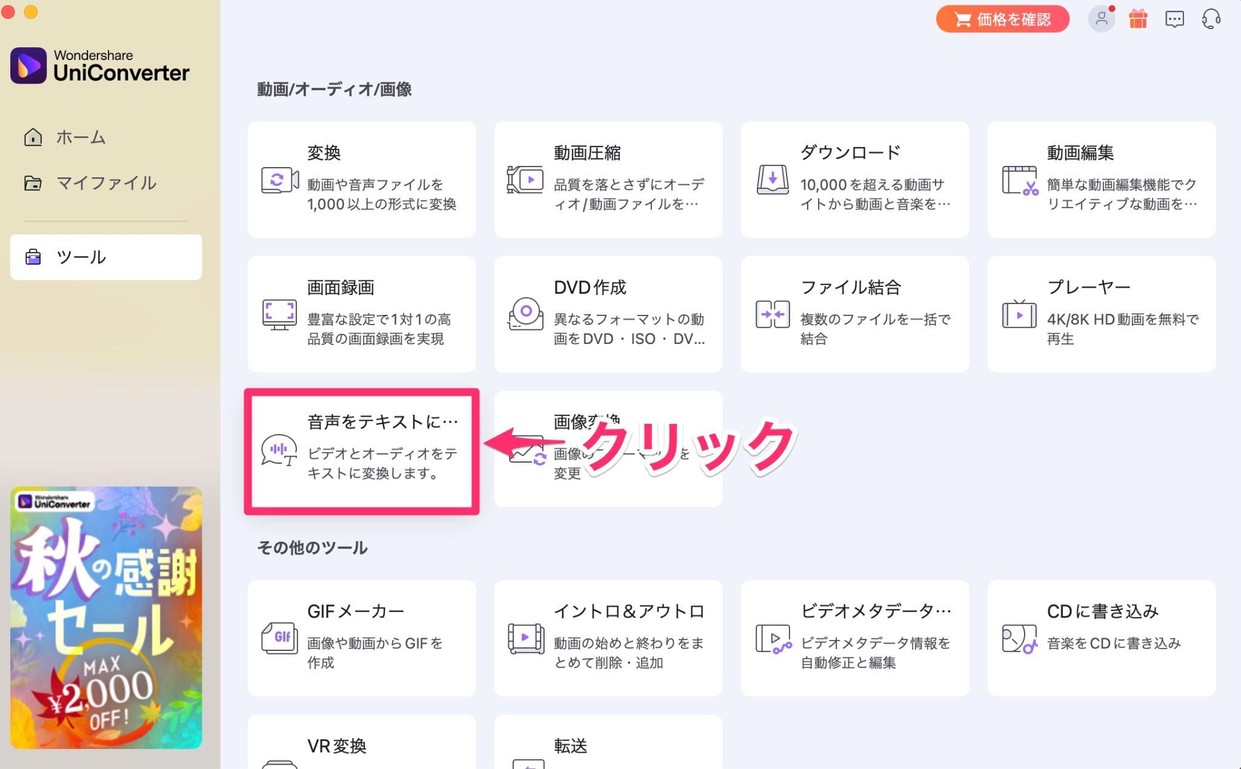Click the ツール toolbox icon
The width and height of the screenshot is (1241, 769).
tap(33, 257)
